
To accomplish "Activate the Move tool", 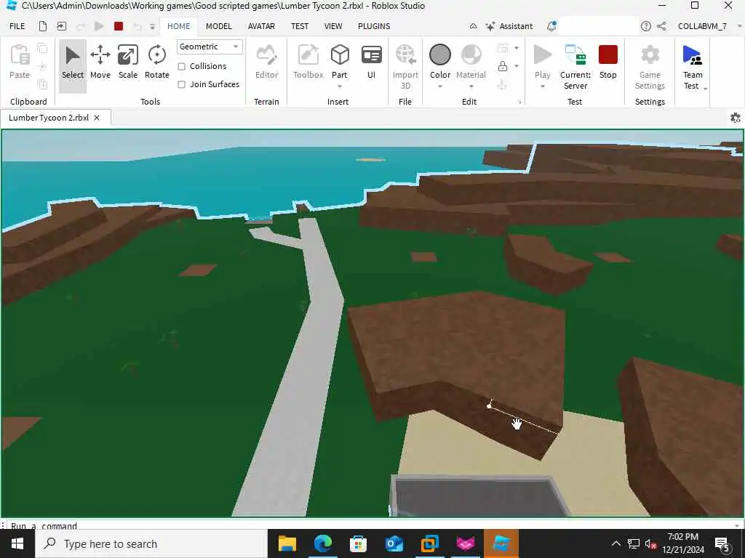I will (100, 62).
